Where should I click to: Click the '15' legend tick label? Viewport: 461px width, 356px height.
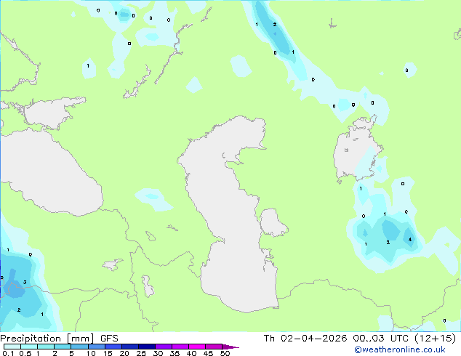click(108, 353)
